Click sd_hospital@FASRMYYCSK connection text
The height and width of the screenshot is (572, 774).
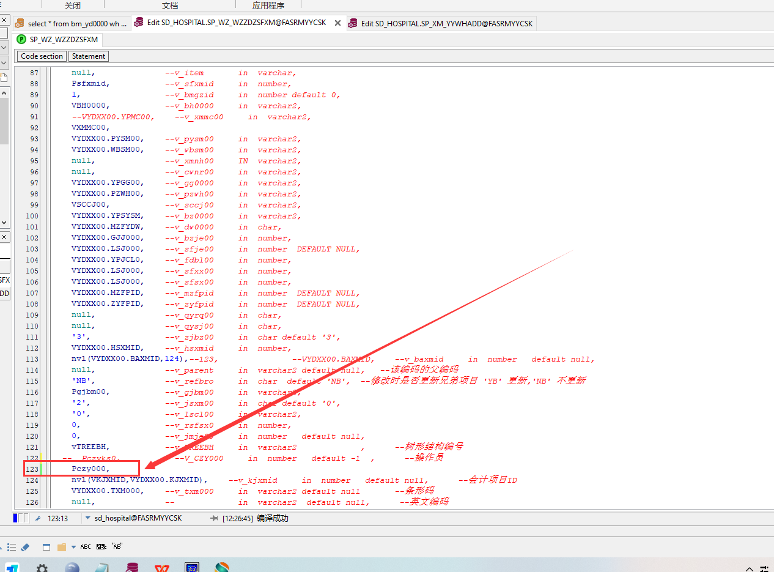point(138,518)
